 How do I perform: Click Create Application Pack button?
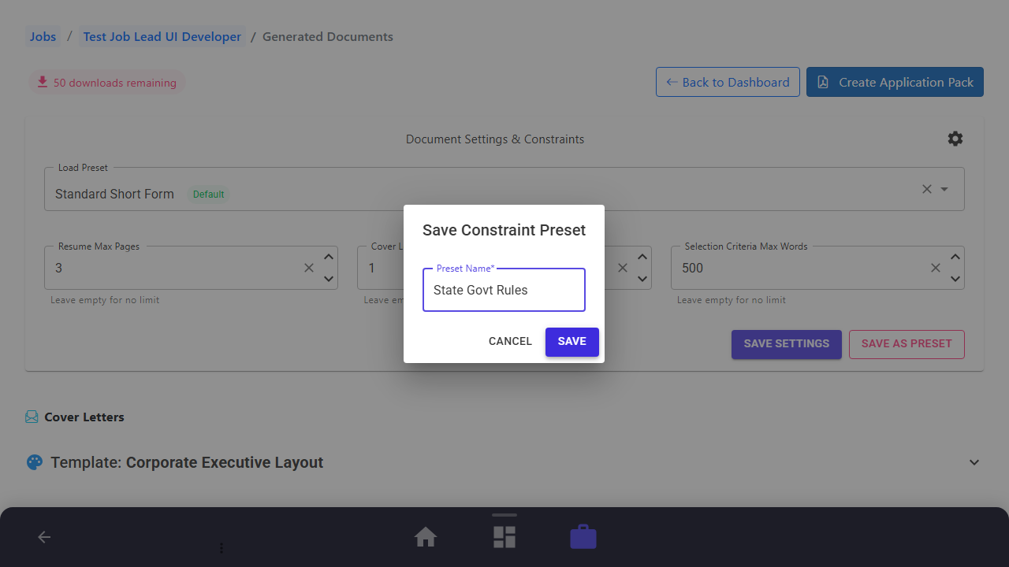coord(895,82)
